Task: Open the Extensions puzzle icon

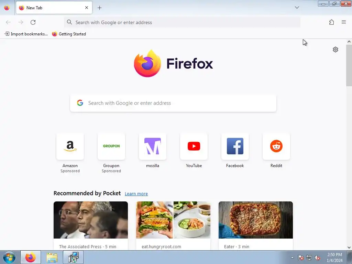Action: [331, 22]
